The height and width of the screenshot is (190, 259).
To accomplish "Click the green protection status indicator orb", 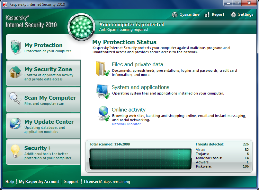I will [81, 27].
